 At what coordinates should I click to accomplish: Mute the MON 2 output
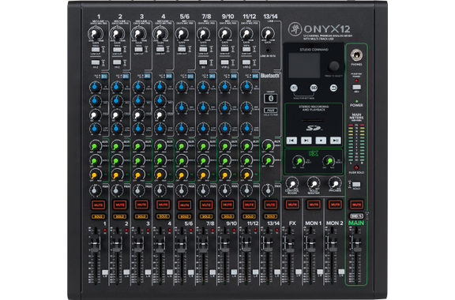click(335, 204)
